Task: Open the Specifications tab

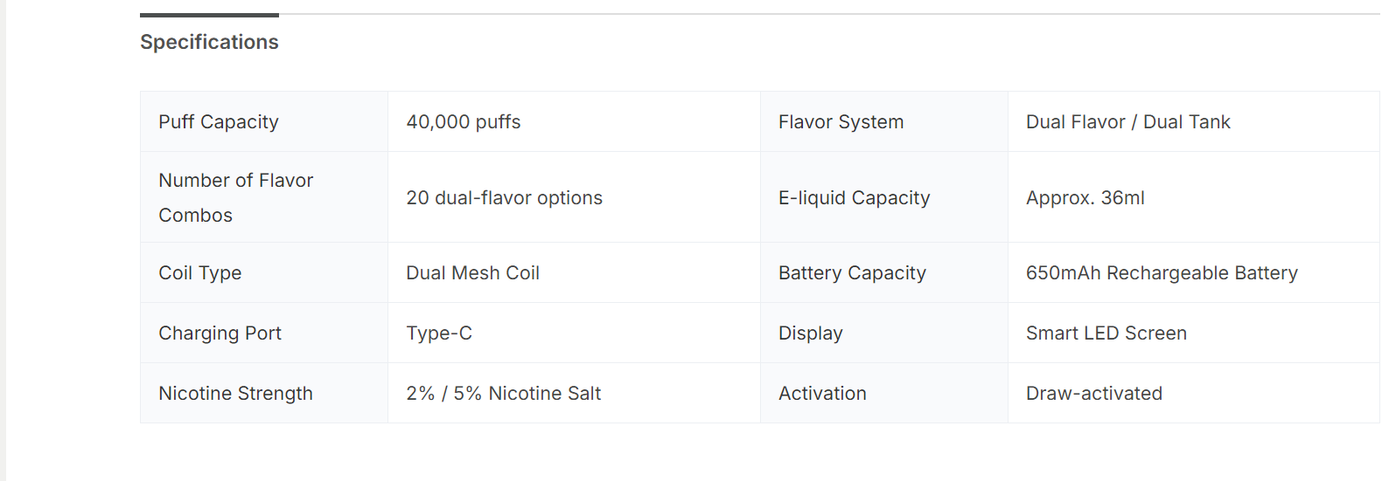Action: click(209, 42)
